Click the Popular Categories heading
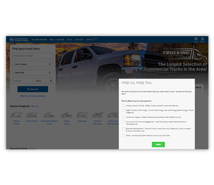Screen dimensions: 214x185 tap(20, 106)
